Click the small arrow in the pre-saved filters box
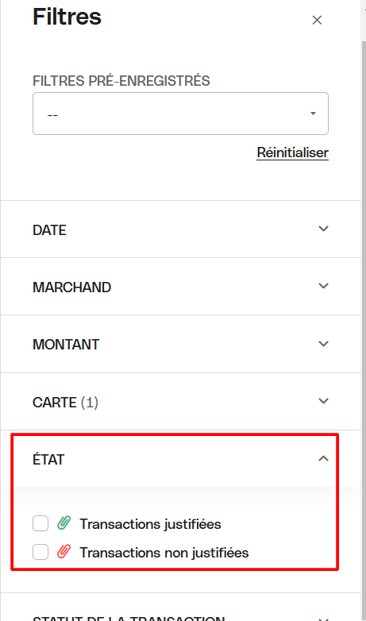 313,114
